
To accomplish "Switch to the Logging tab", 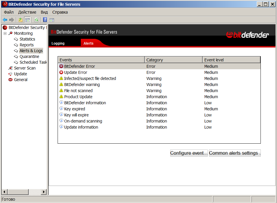I will pos(58,43).
